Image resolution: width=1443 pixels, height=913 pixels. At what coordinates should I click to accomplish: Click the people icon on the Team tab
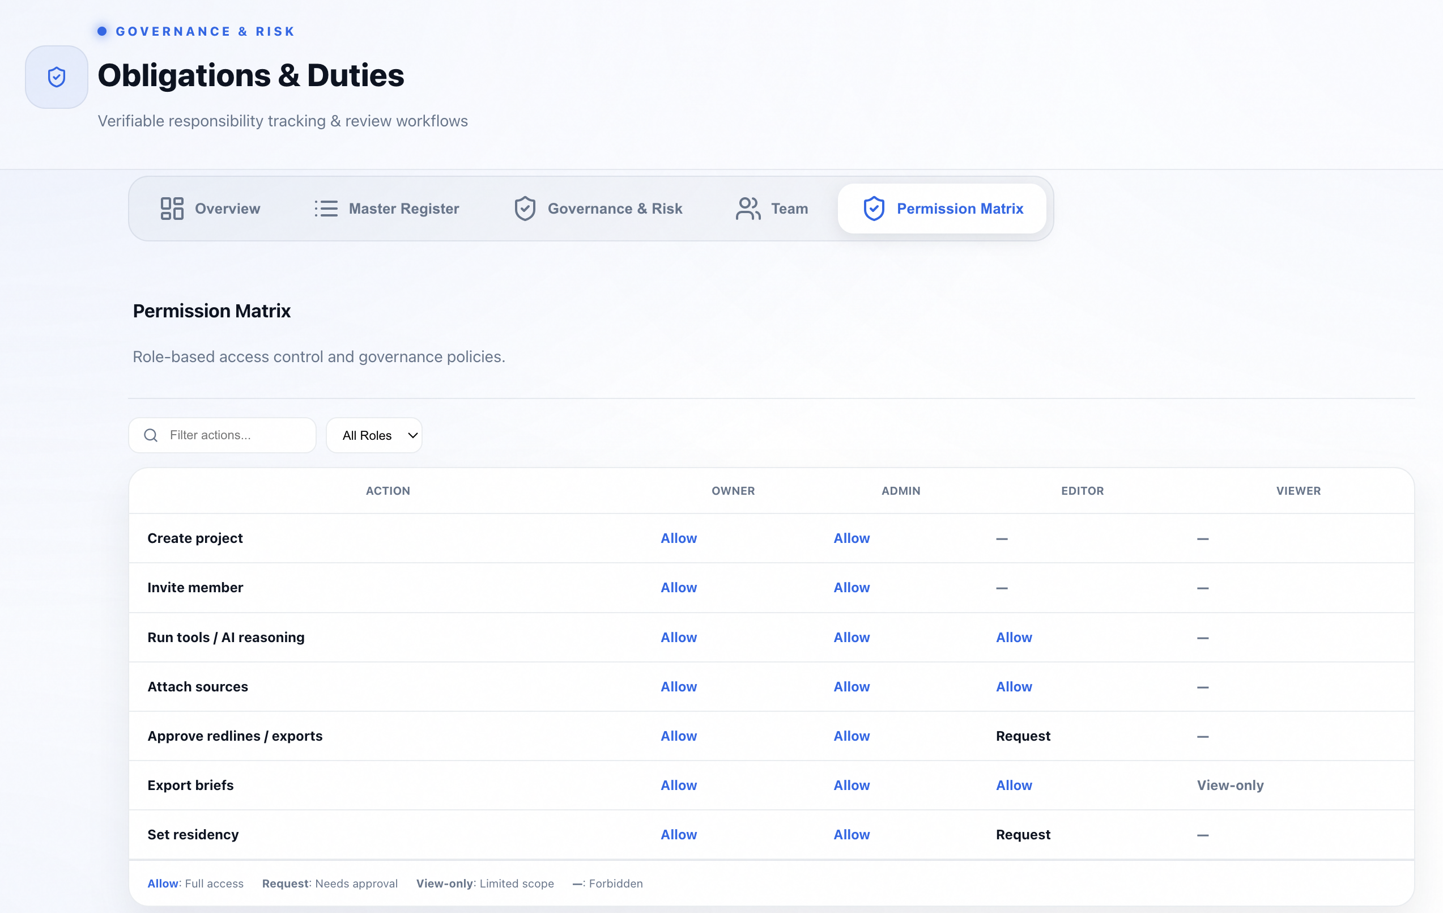click(x=747, y=208)
